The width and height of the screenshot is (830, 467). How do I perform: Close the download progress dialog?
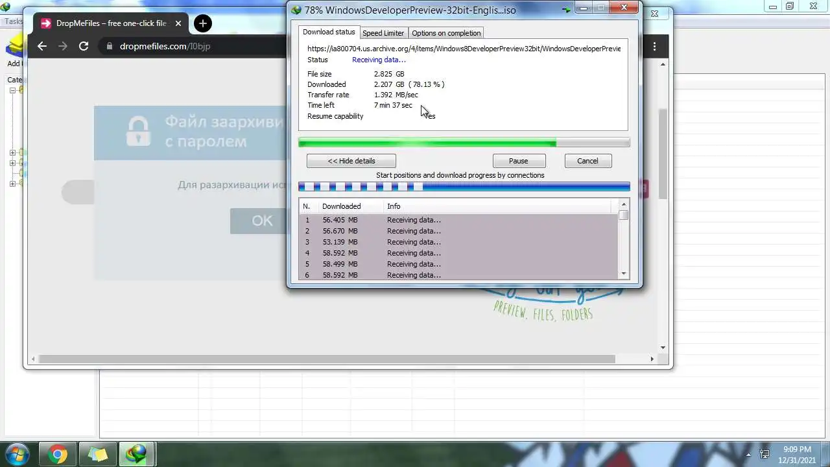click(x=624, y=8)
